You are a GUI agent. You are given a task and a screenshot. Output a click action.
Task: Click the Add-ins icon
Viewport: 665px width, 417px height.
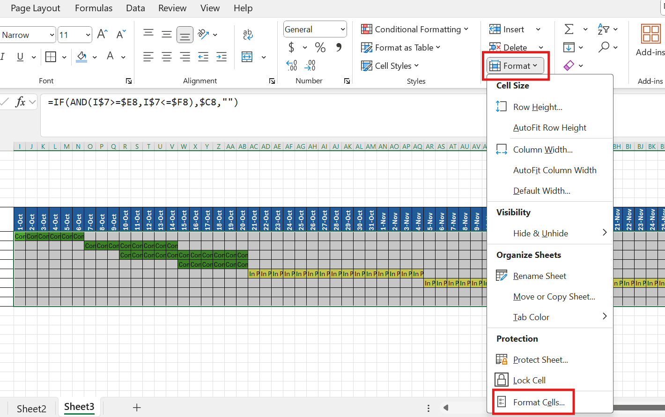pyautogui.click(x=650, y=34)
